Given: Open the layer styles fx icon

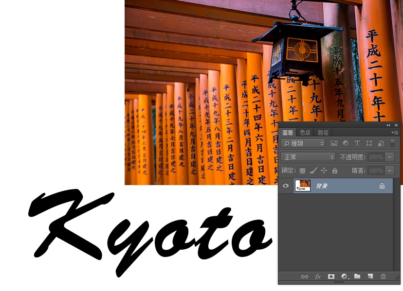Looking at the screenshot, I should pyautogui.click(x=318, y=276).
